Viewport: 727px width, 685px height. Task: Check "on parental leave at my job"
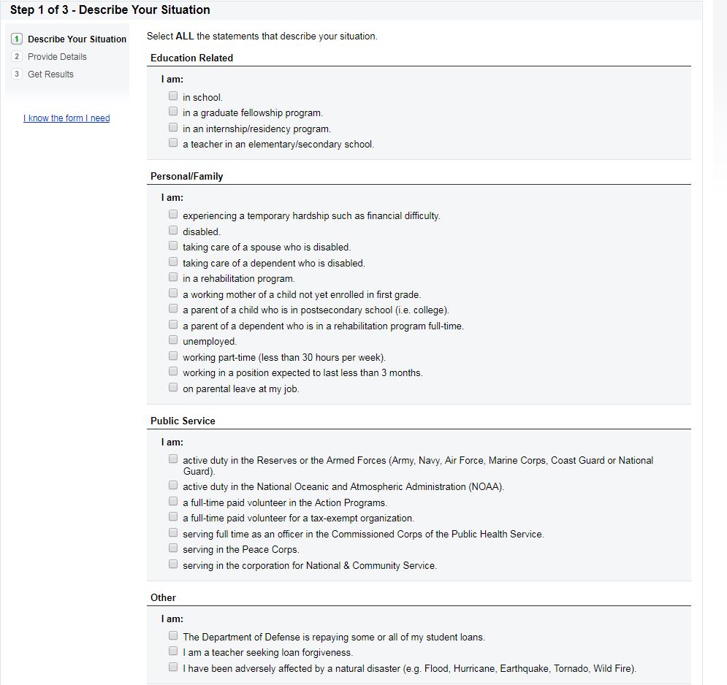173,388
